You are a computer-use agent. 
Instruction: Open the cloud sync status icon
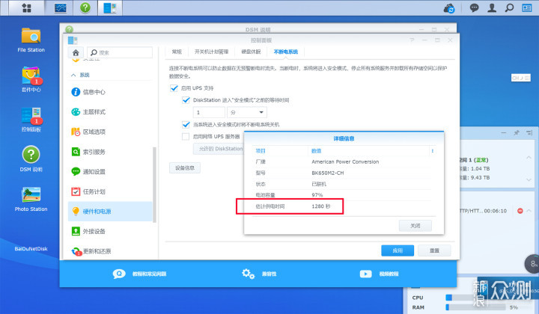point(449,8)
